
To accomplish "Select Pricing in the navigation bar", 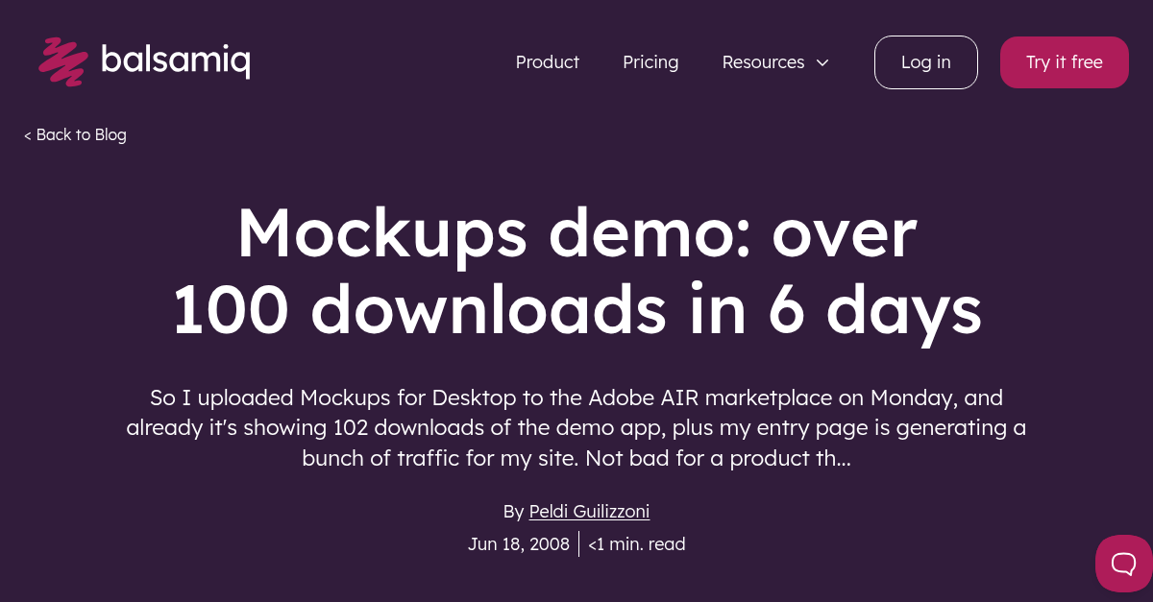I will click(x=650, y=61).
